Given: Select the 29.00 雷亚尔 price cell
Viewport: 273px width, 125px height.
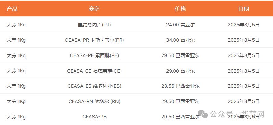Looking at the screenshot, I should tap(181, 71).
